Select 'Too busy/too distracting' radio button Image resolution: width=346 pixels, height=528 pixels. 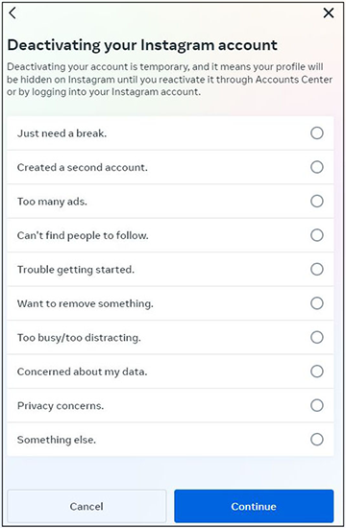pyautogui.click(x=317, y=337)
